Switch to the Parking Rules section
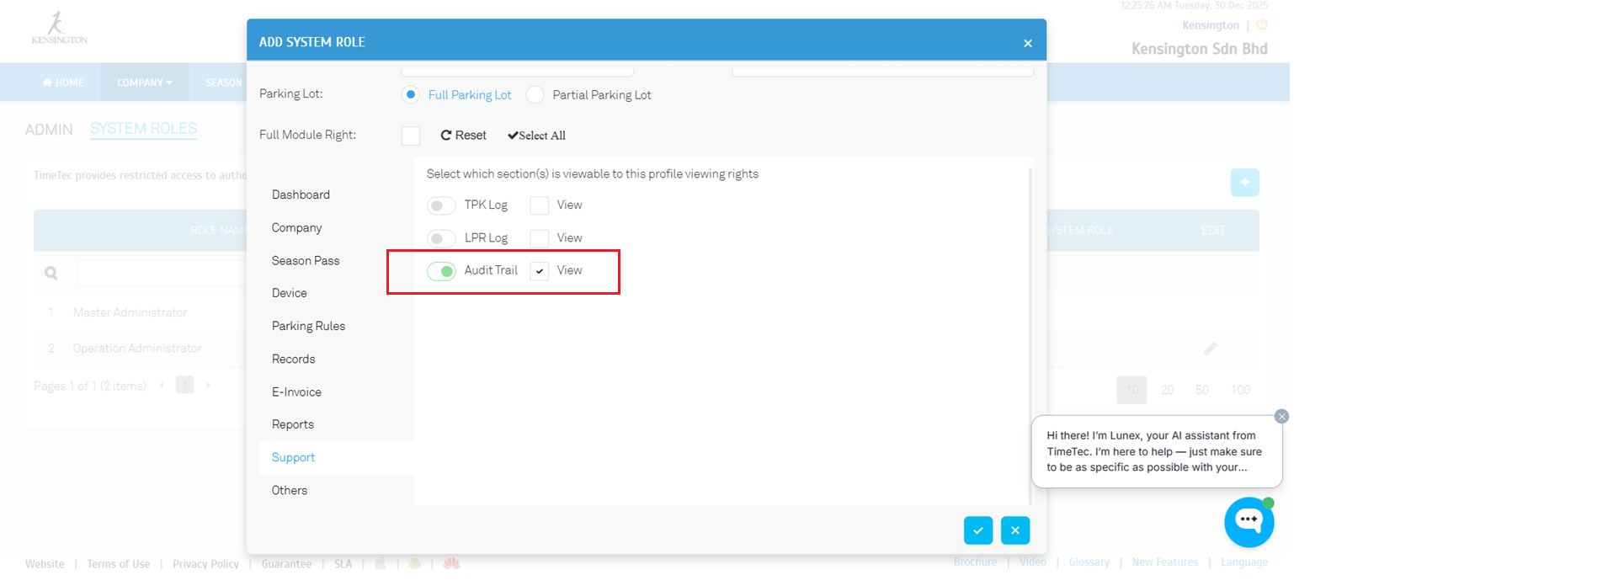The width and height of the screenshot is (1608, 586). [x=308, y=326]
